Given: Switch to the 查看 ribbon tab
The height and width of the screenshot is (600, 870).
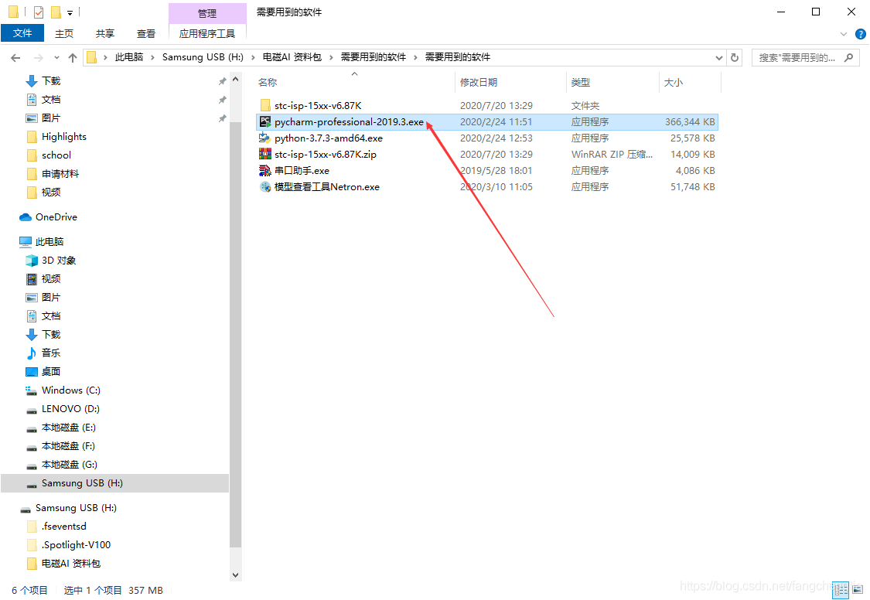Looking at the screenshot, I should tap(146, 34).
